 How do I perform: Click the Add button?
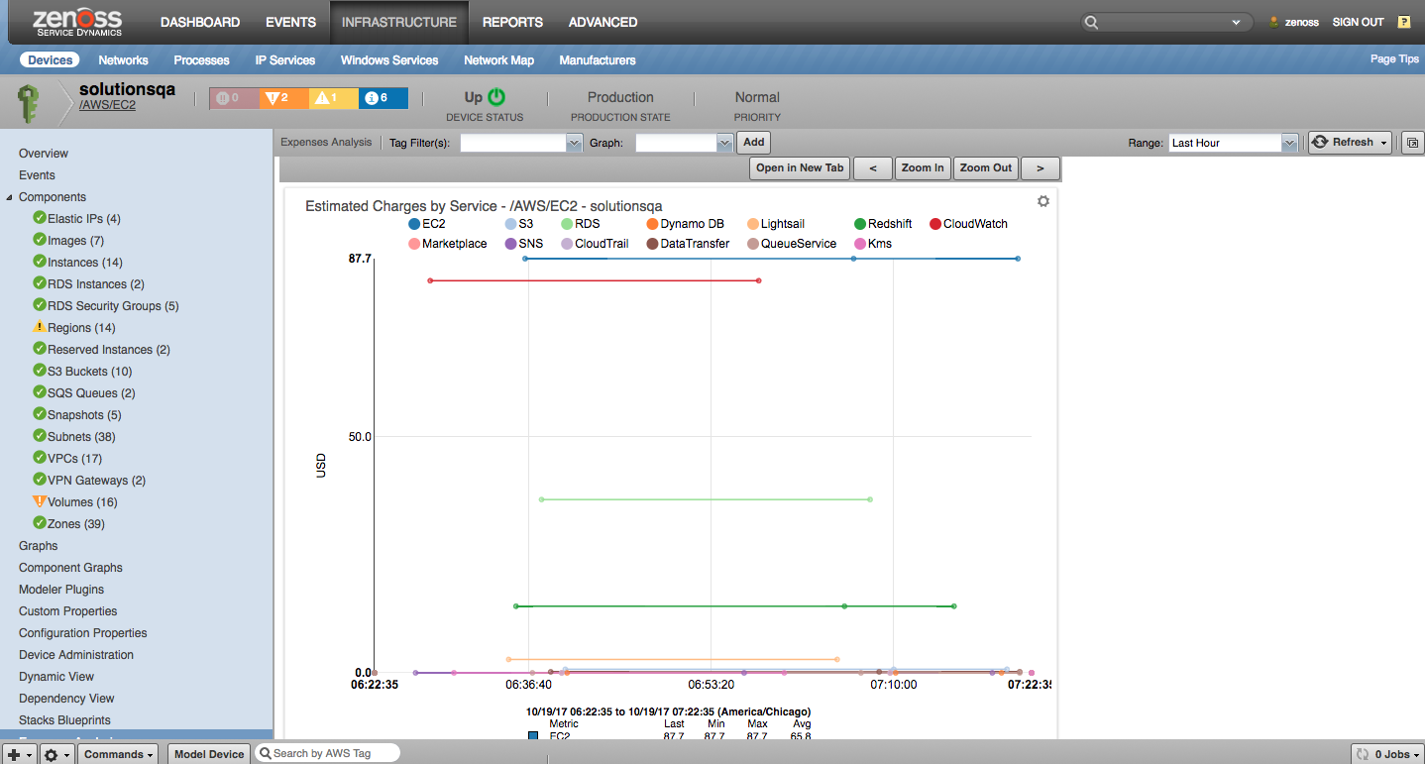click(x=754, y=143)
